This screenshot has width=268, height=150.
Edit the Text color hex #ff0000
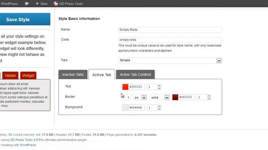137,87
